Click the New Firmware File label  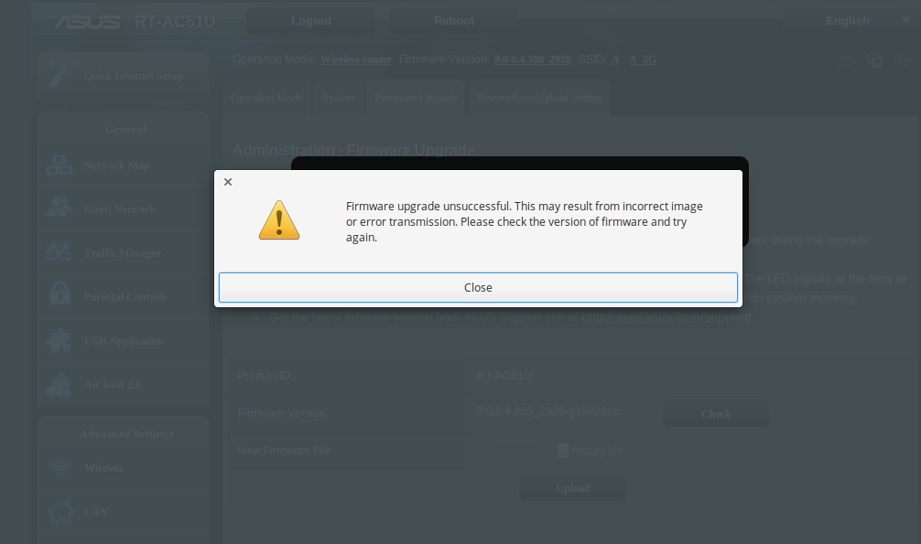click(x=285, y=451)
